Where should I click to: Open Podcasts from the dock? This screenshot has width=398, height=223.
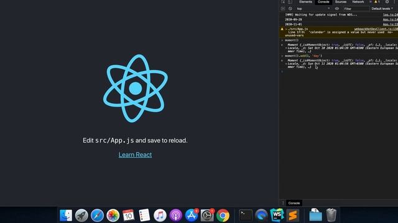(175, 216)
